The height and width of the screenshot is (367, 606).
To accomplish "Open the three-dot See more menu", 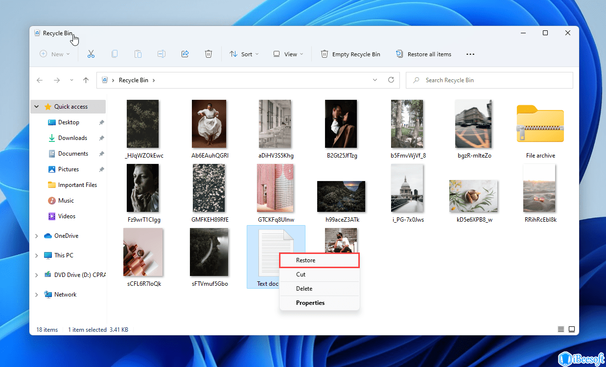I will pos(470,54).
